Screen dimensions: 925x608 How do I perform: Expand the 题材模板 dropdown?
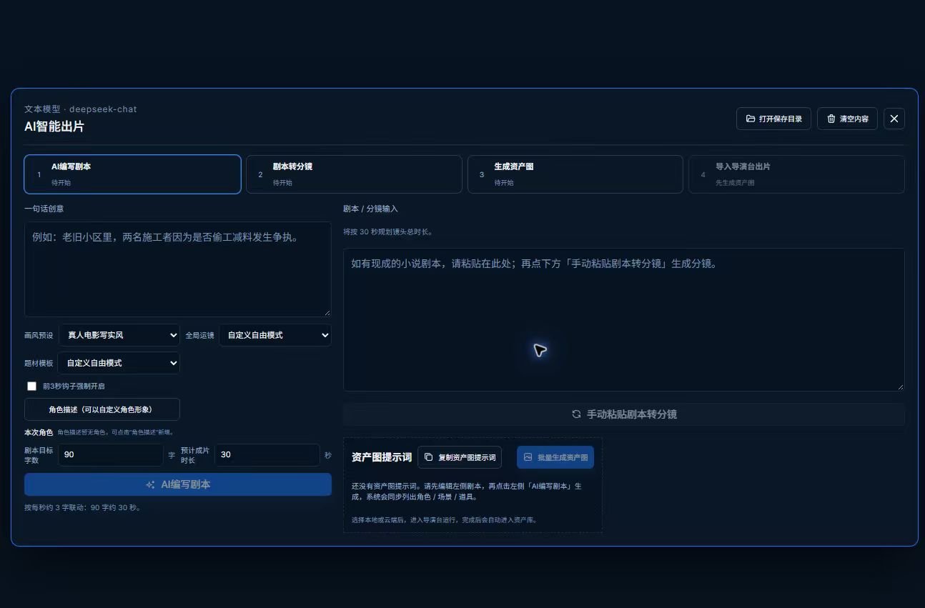[119, 363]
